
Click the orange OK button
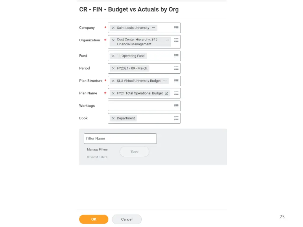click(x=94, y=219)
